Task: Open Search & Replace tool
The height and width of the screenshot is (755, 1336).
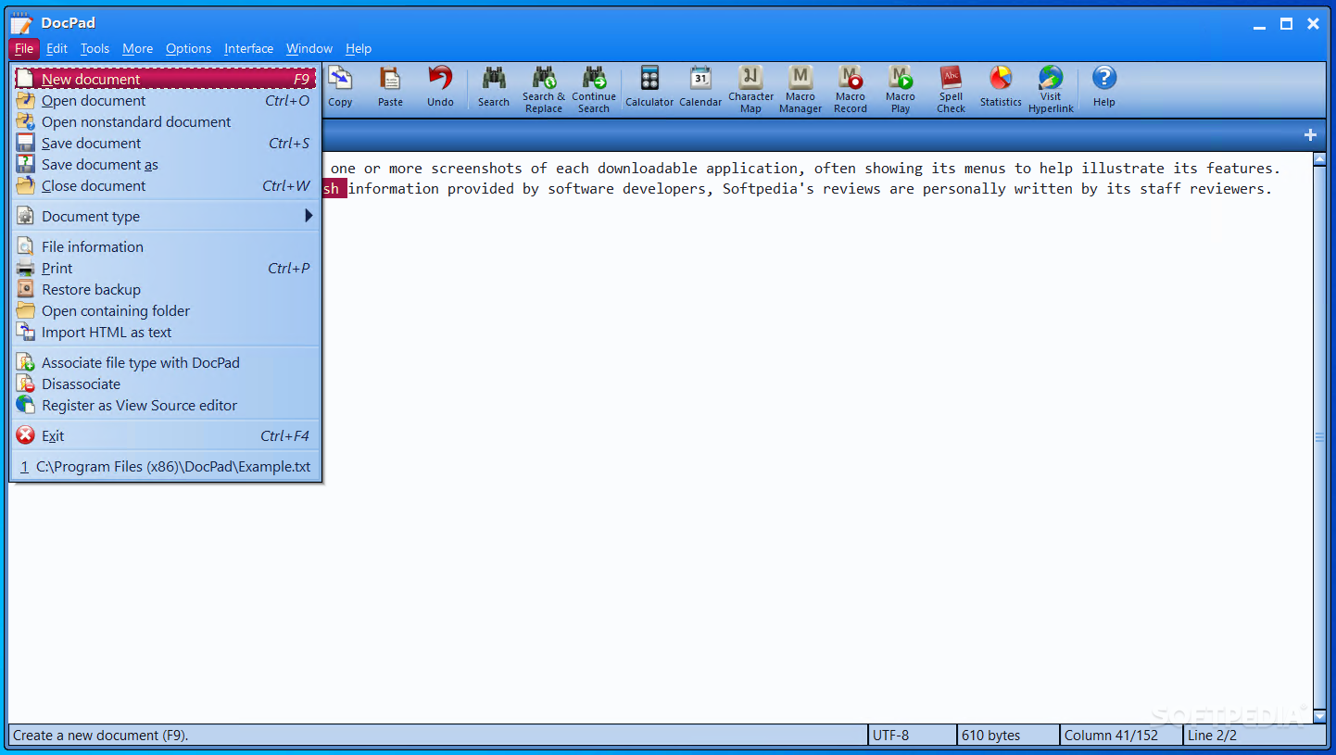Action: [544, 89]
